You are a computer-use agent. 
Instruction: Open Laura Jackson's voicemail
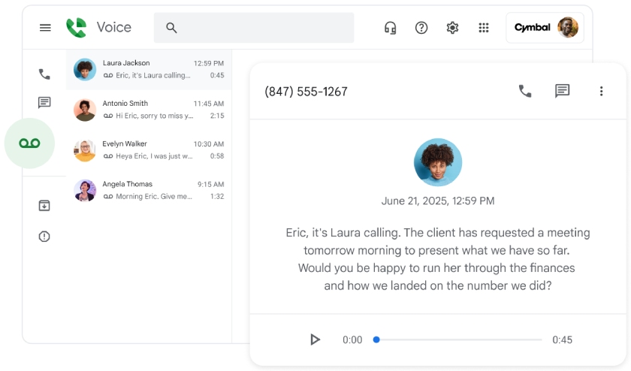pos(149,69)
